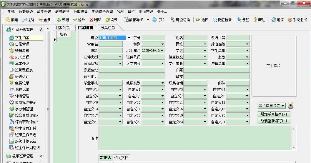Click the 班级切换 class switch icon
Viewport: 311px width, 163px height.
coord(173,20)
